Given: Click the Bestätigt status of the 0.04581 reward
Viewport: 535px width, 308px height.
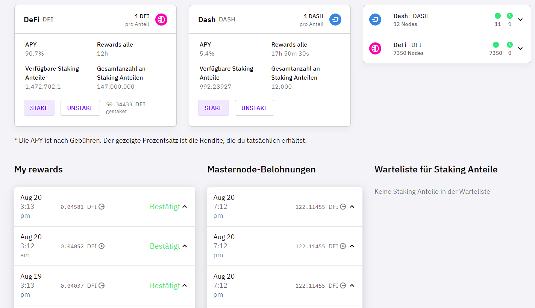Looking at the screenshot, I should coord(165,207).
